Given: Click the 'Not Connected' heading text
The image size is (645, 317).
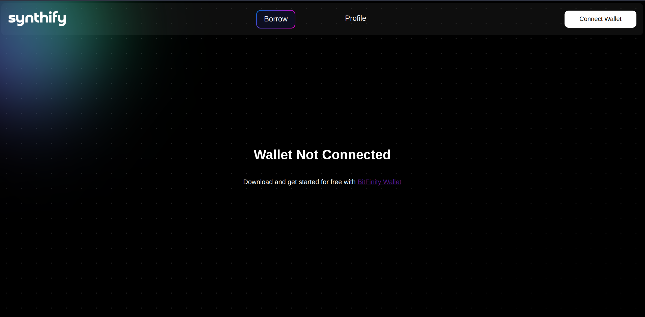Looking at the screenshot, I should 343,155.
